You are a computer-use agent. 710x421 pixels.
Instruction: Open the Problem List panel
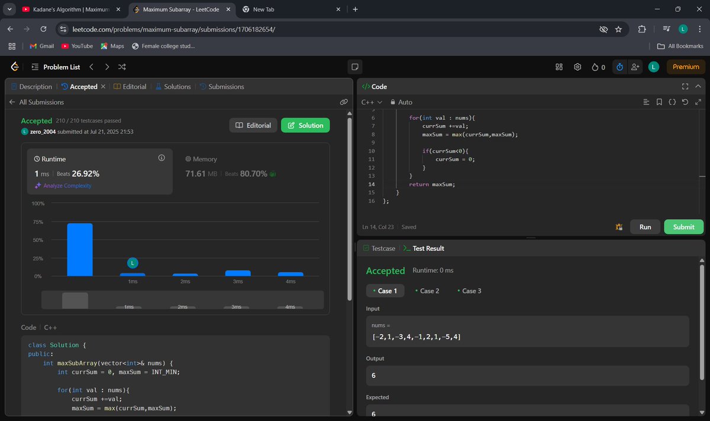55,67
